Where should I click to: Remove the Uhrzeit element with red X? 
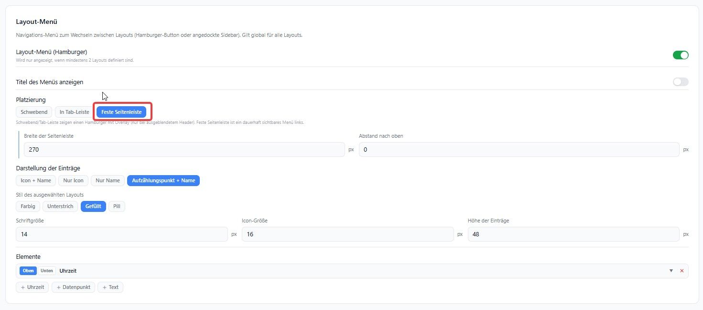point(681,271)
